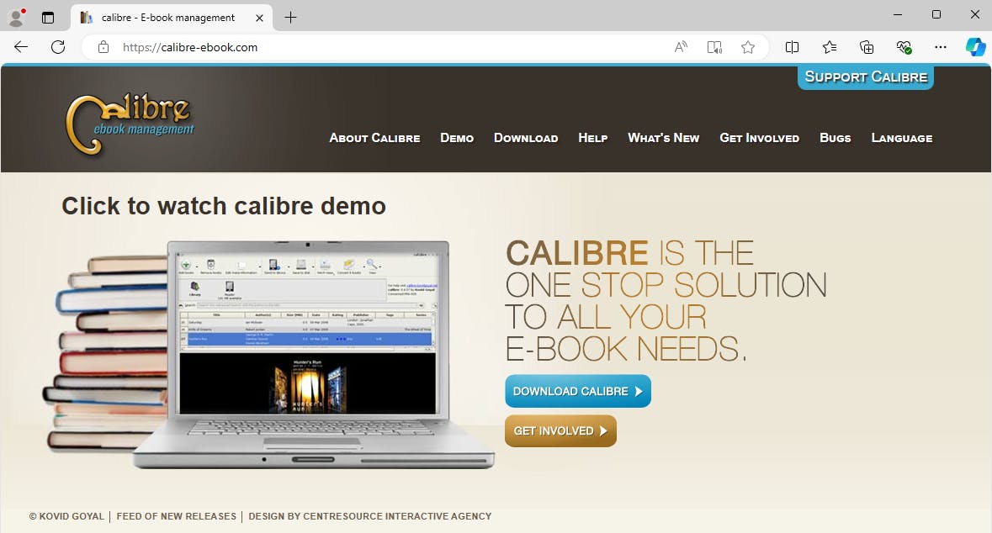The image size is (992, 533).
Task: Click the Download Calibre blue button
Action: [577, 392]
